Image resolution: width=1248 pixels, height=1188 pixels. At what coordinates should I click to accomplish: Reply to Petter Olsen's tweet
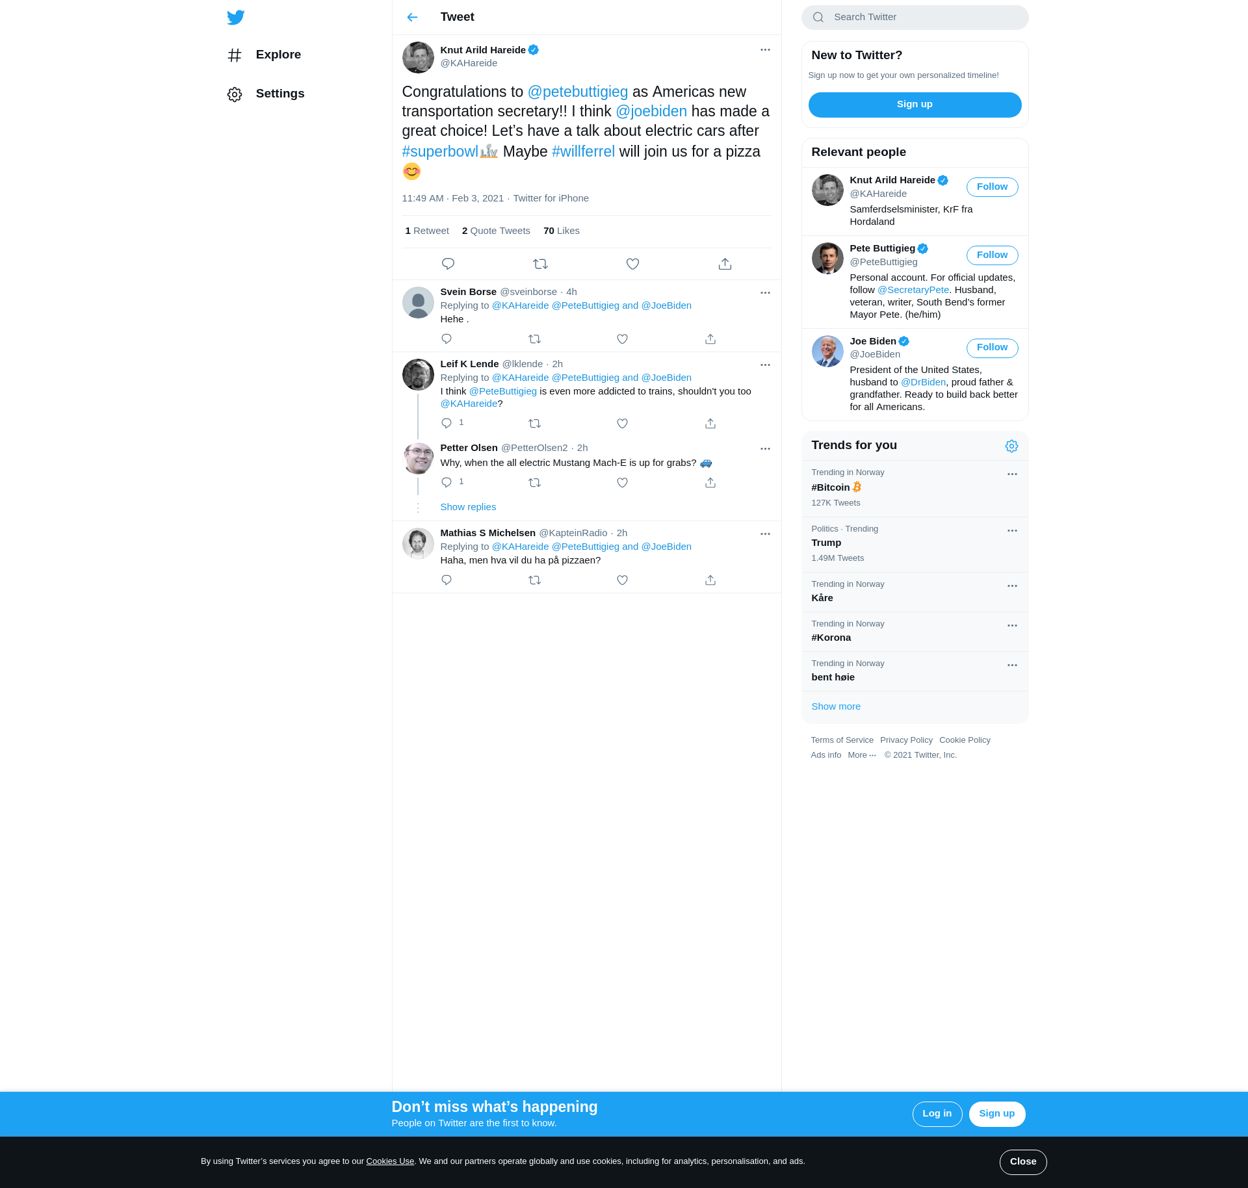pyautogui.click(x=447, y=483)
